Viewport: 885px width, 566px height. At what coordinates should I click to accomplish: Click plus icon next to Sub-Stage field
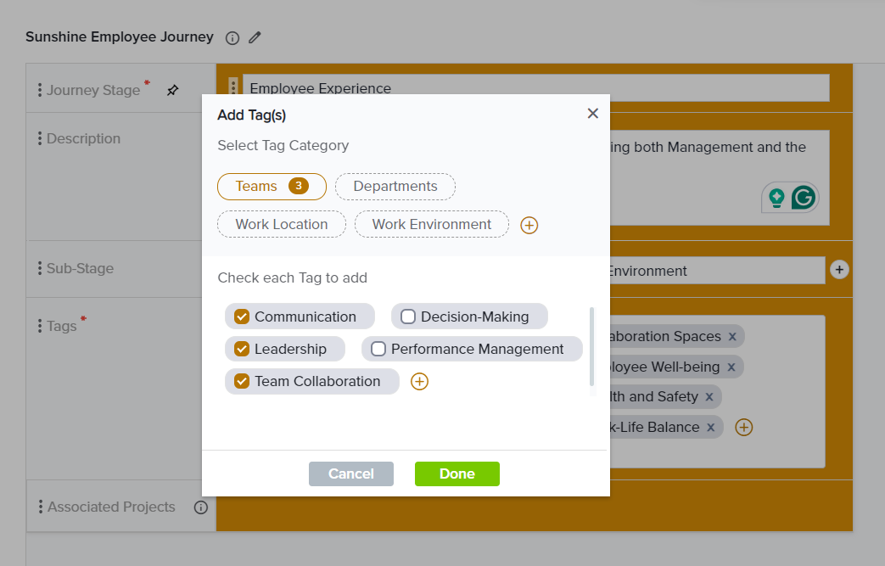839,269
